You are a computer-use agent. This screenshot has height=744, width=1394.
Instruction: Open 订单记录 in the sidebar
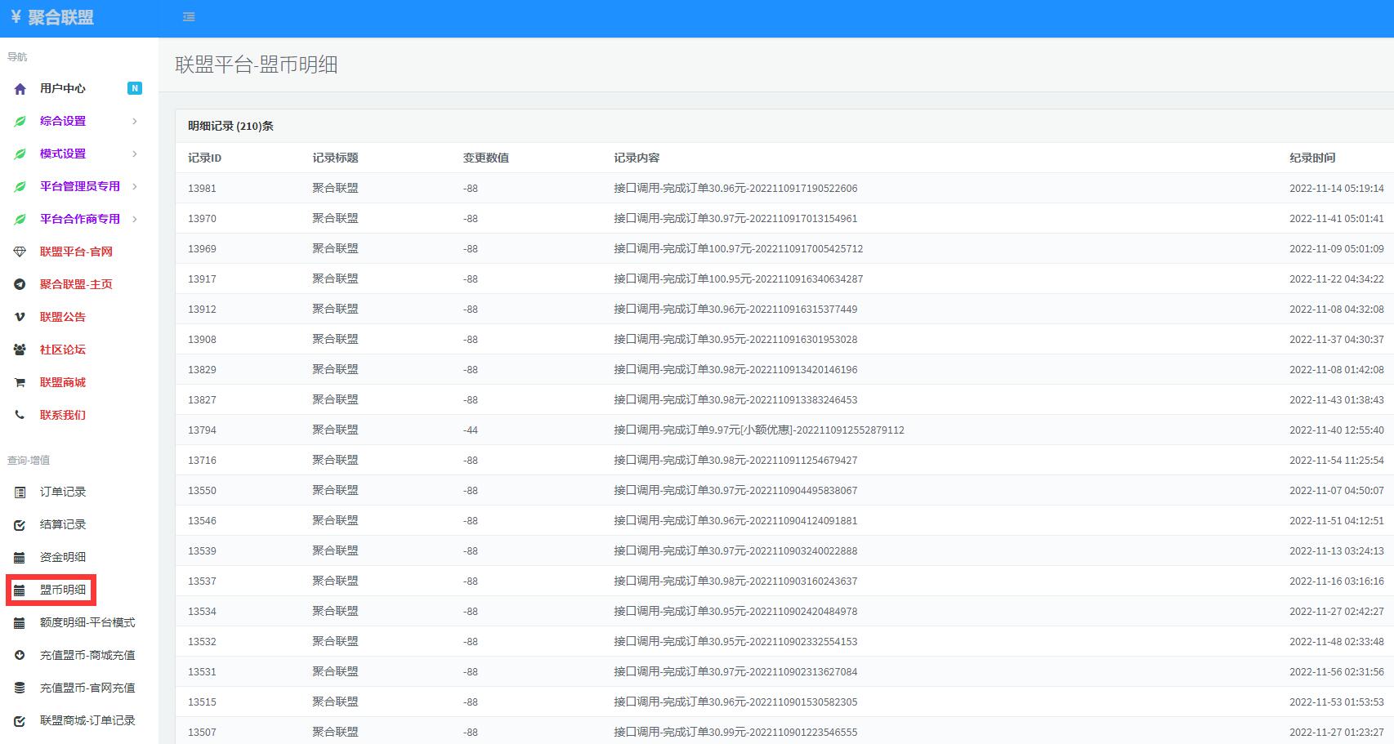point(63,492)
